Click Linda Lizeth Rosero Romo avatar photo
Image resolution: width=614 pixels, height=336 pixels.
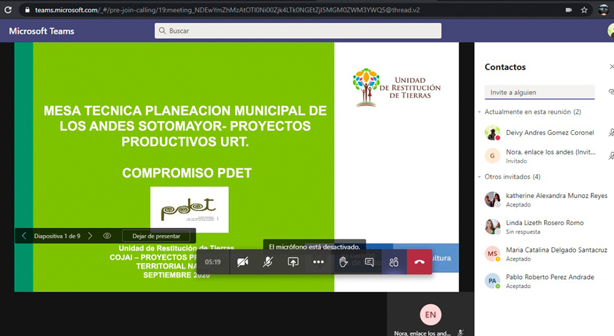pos(492,226)
